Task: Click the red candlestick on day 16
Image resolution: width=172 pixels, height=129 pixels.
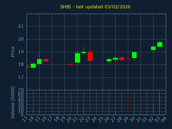Action: [46, 60]
